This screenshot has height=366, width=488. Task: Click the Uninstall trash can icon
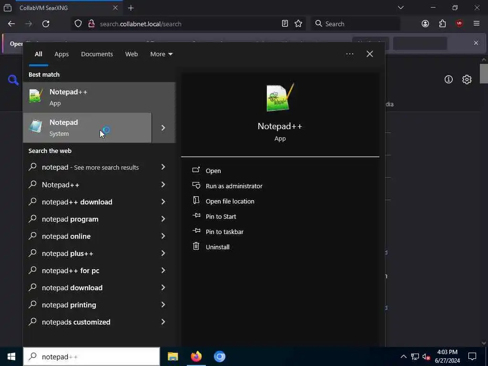click(196, 246)
